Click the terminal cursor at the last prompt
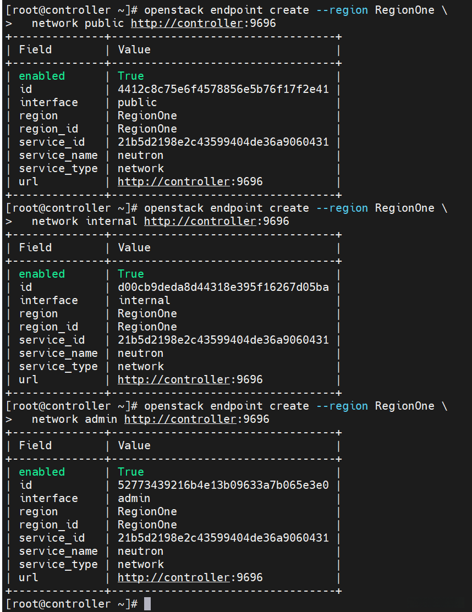 pos(147,604)
